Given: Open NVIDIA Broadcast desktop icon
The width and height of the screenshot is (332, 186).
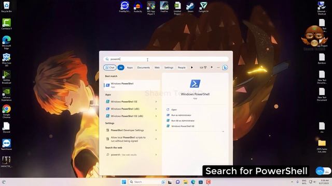Looking at the screenshot, I should [x=6, y=77].
